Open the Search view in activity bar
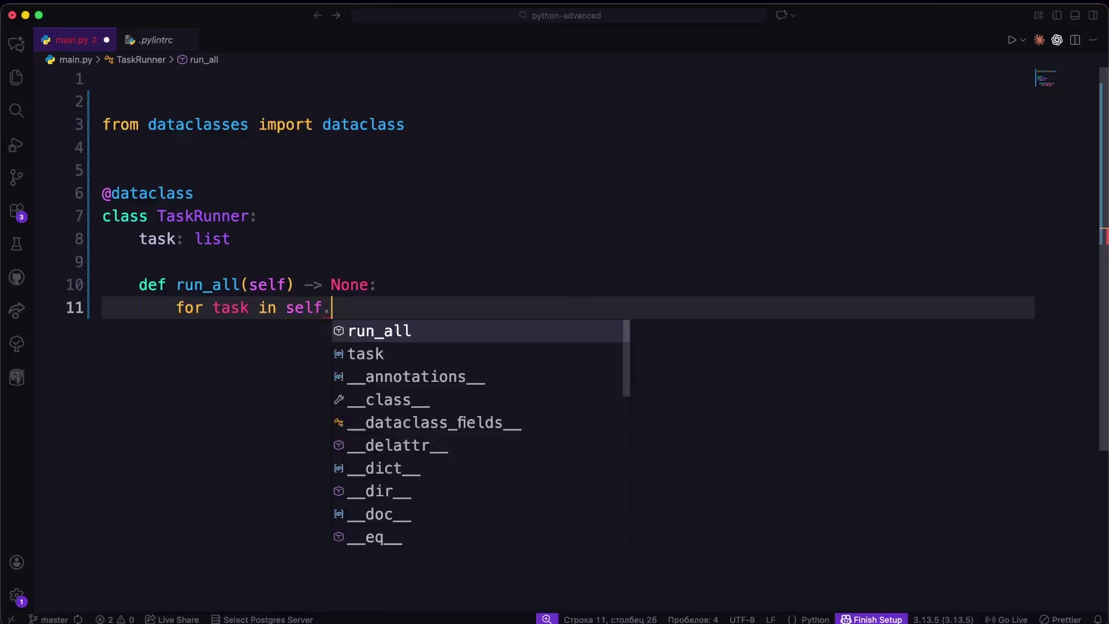Viewport: 1109px width, 624px height. click(17, 110)
